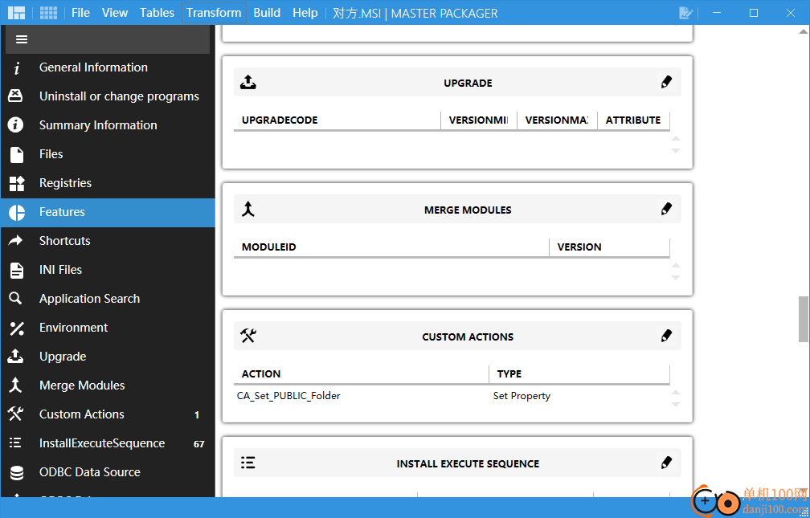Image resolution: width=810 pixels, height=518 pixels.
Task: Edit the Custom Actions section with pencil
Action: pyautogui.click(x=666, y=336)
